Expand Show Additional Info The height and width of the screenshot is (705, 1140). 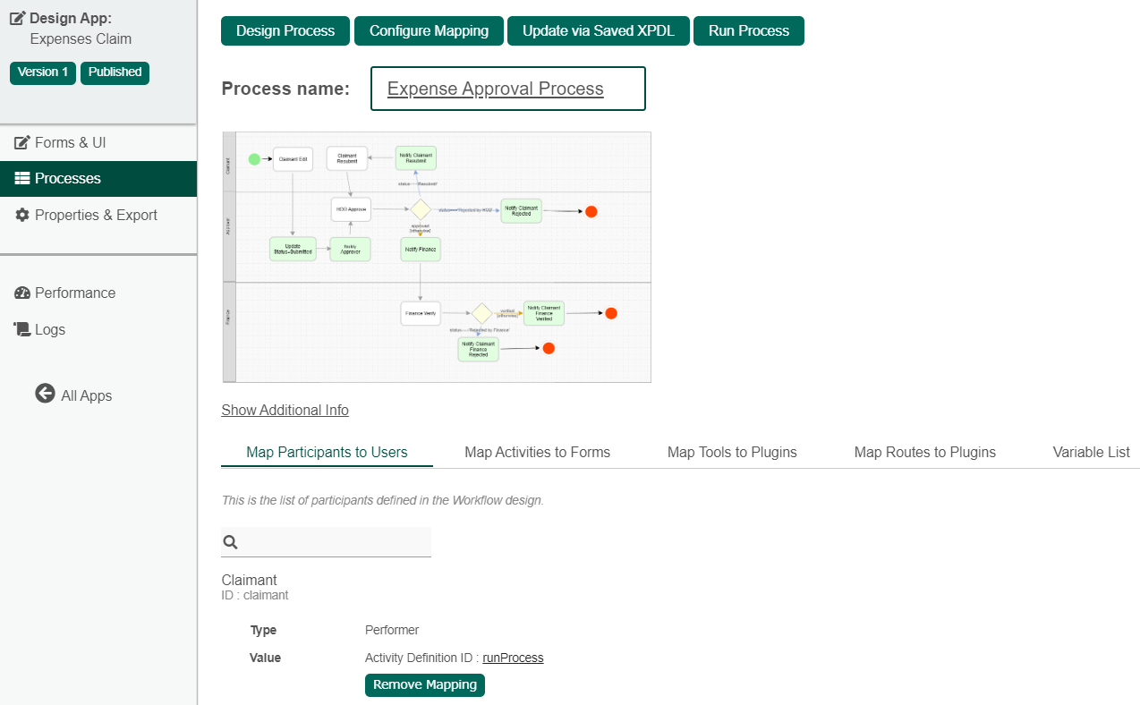point(285,410)
